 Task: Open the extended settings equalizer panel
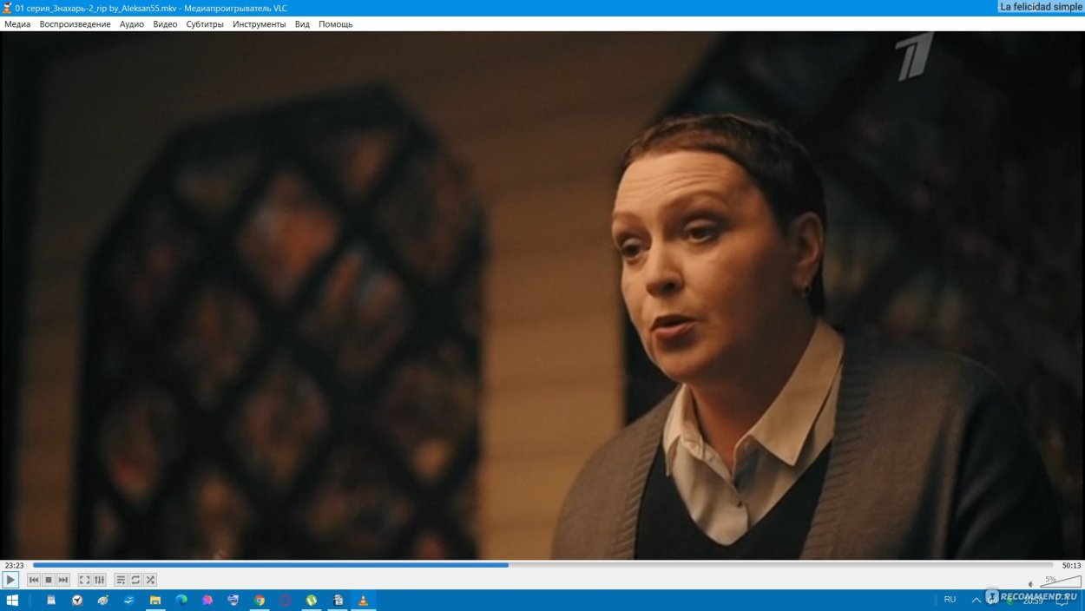click(x=100, y=580)
